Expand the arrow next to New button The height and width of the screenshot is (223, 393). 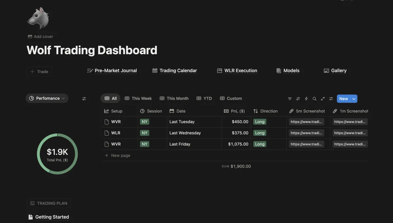coord(354,99)
